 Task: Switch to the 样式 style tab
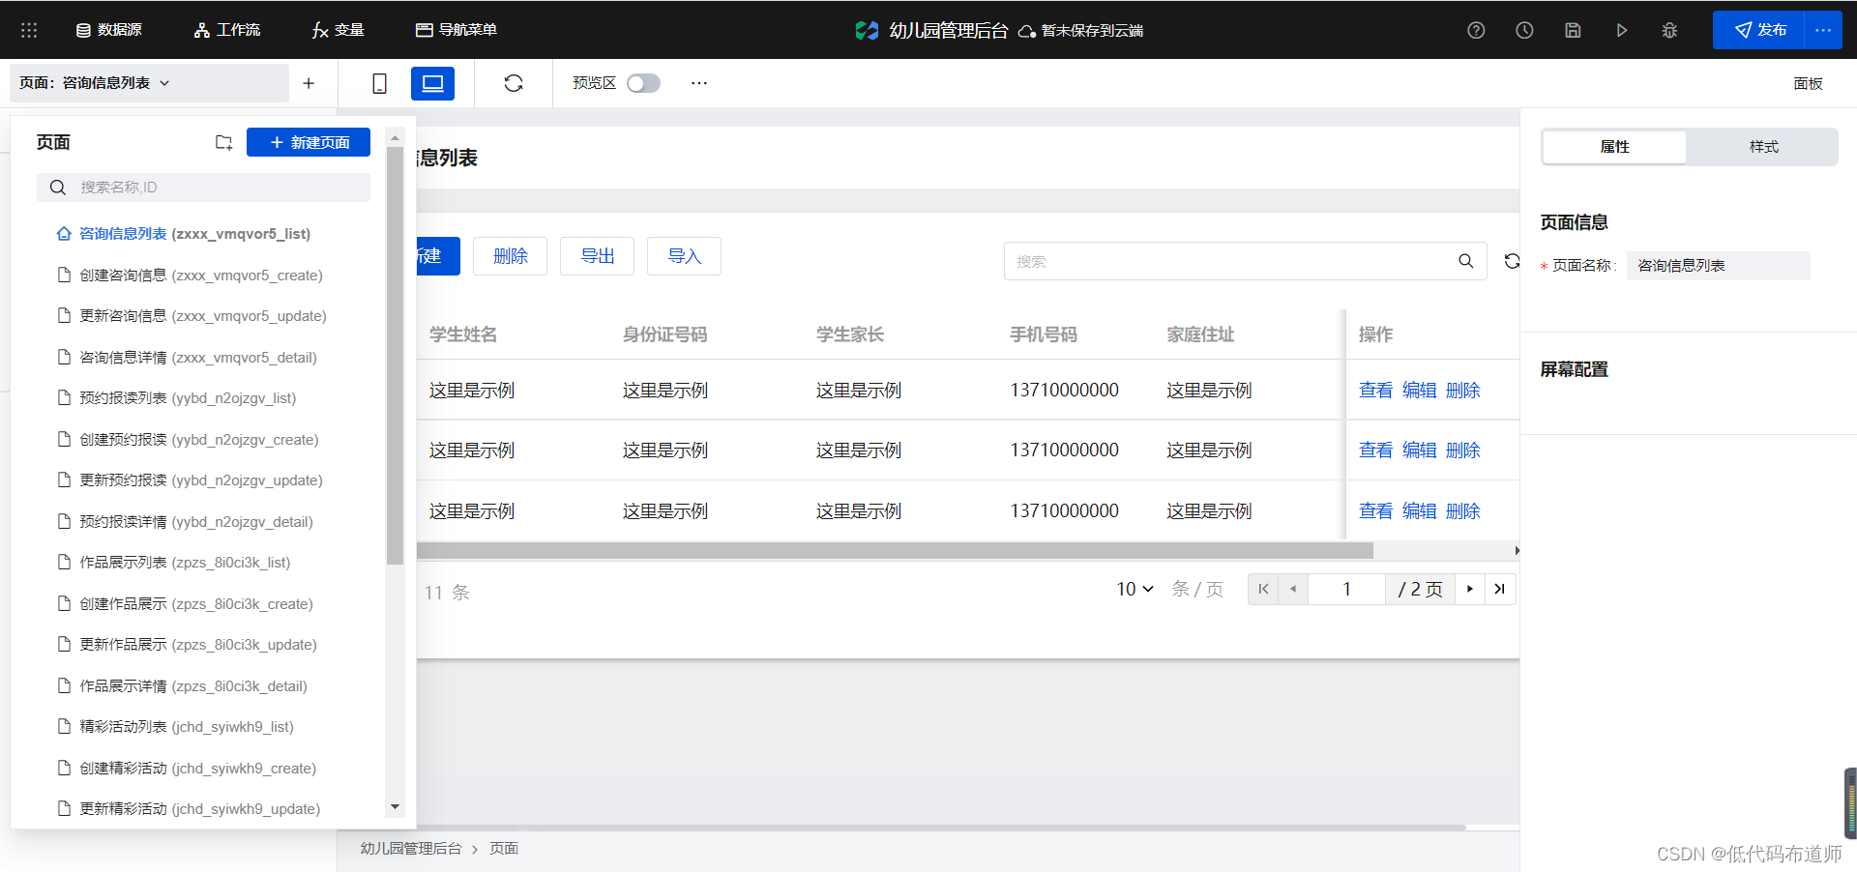[1763, 147]
